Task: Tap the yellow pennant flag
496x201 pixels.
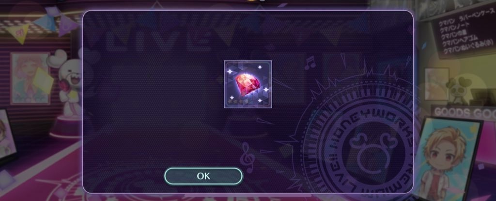Action: (18, 32)
